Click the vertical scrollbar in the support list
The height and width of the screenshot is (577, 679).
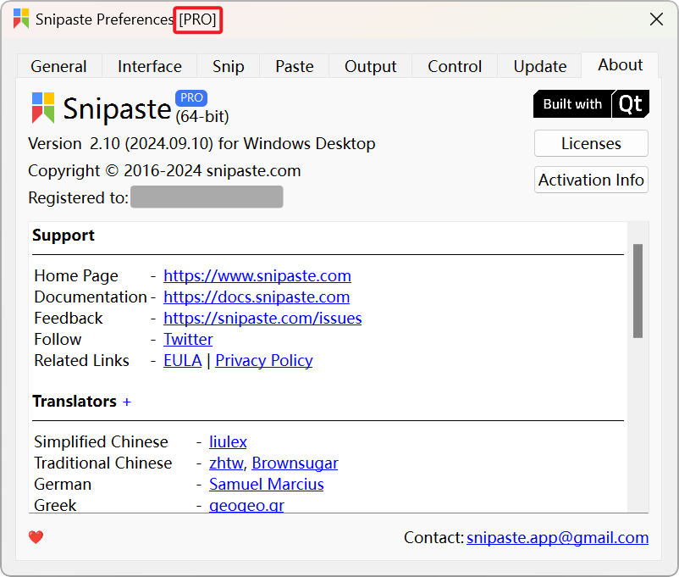638,291
